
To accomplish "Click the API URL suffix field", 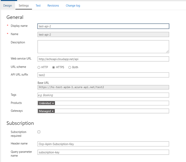I will [x=103, y=75].
